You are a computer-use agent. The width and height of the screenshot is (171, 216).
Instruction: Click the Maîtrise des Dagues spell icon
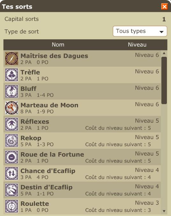11,58
